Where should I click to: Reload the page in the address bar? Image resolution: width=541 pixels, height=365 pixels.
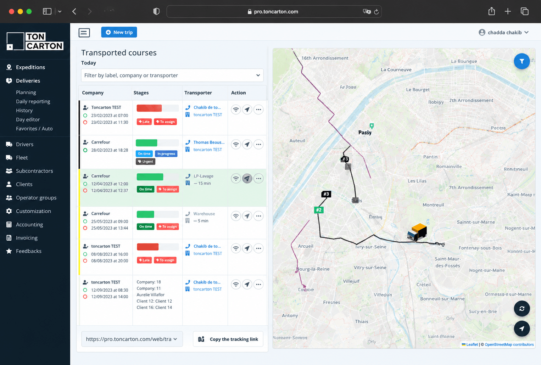(376, 12)
